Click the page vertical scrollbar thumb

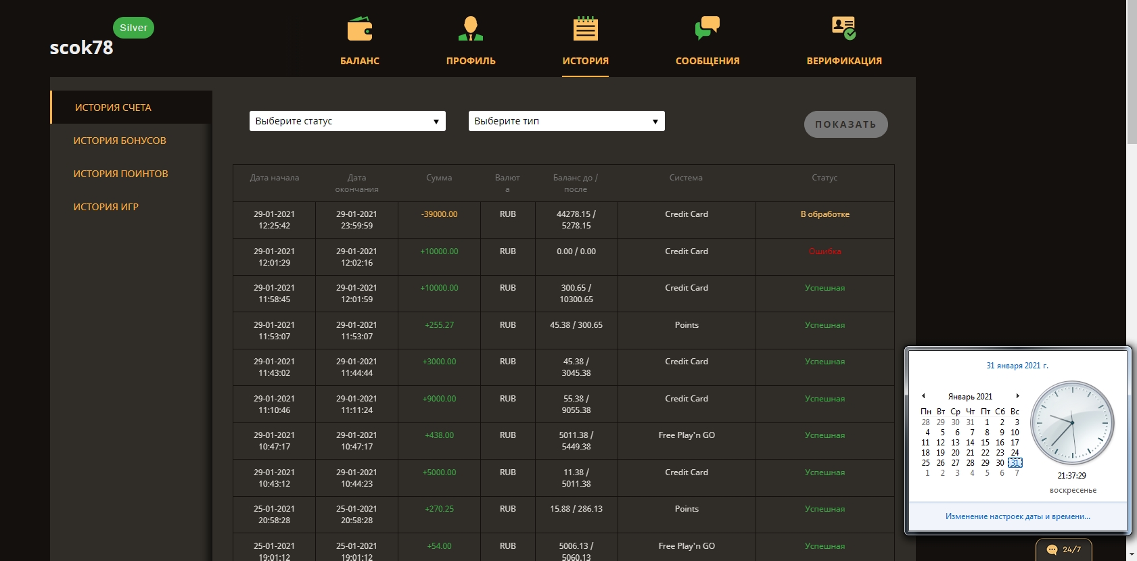(1132, 72)
